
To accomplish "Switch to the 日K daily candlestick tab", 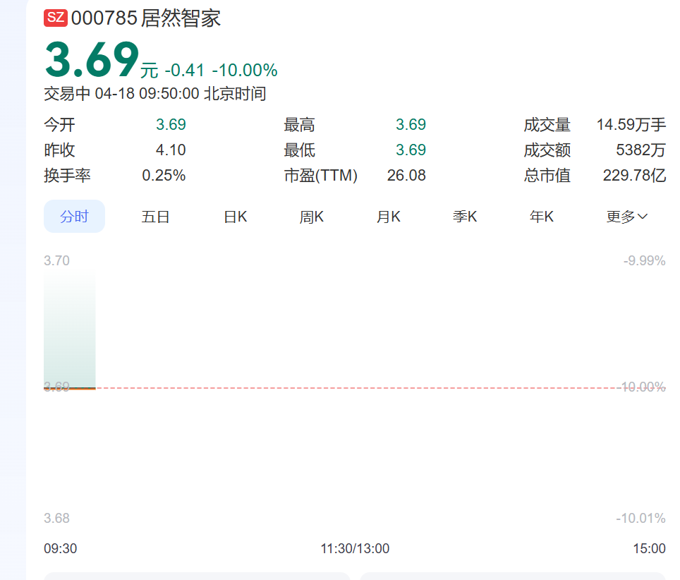I will pos(236,217).
